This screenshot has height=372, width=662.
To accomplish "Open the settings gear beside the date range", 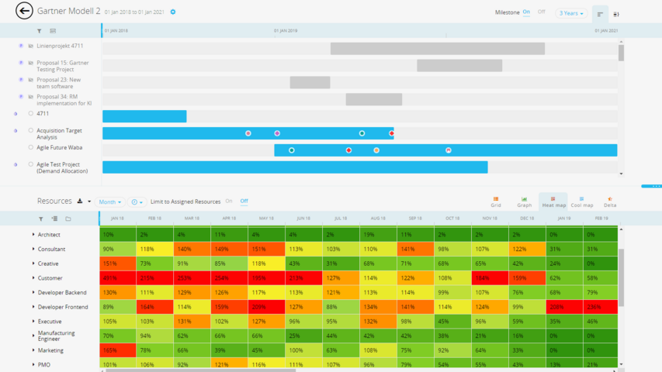I will (173, 12).
